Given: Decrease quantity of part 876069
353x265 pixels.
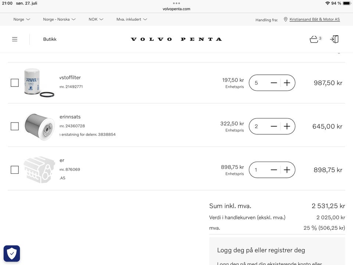Looking at the screenshot, I should (x=274, y=170).
